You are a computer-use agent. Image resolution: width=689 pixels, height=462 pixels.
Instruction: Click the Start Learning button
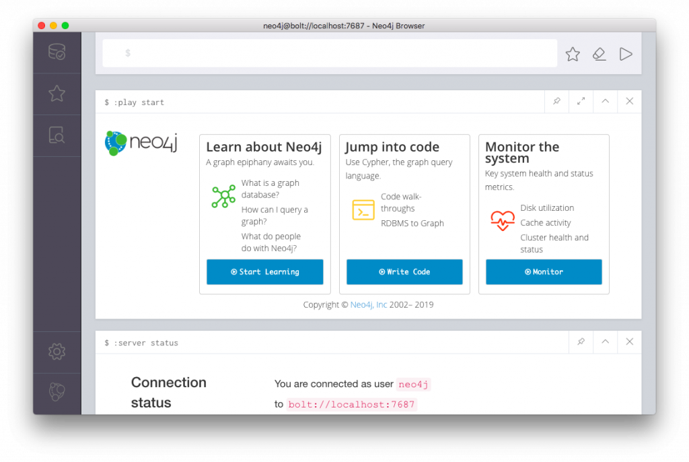pos(264,272)
